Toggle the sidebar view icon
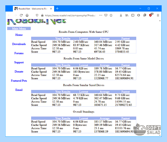This screenshot has height=142, width=167. coord(133,15)
